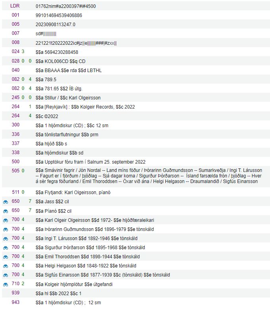Select the 337 field tag
This screenshot has height=311, width=270.
(x=15, y=143)
